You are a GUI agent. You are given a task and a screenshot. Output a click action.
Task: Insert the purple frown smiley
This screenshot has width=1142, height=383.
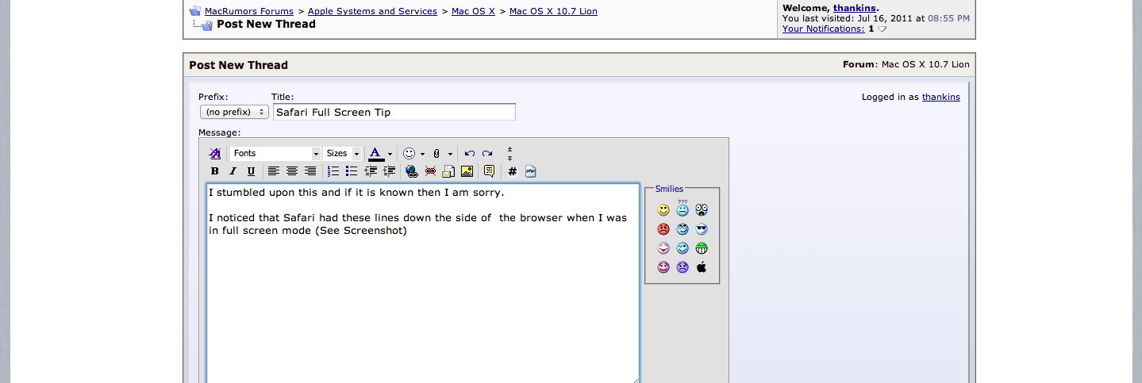coord(683,267)
